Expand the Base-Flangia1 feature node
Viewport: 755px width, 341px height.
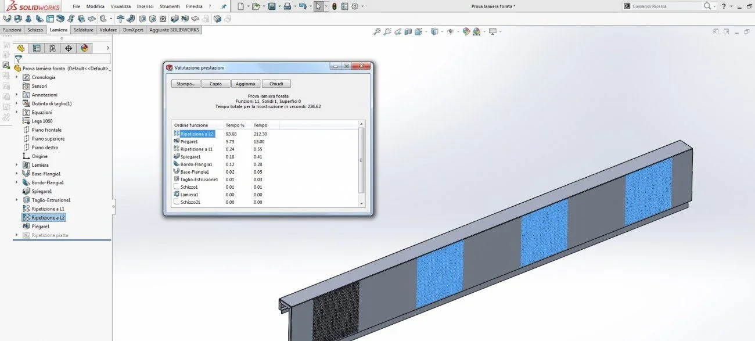(x=16, y=174)
